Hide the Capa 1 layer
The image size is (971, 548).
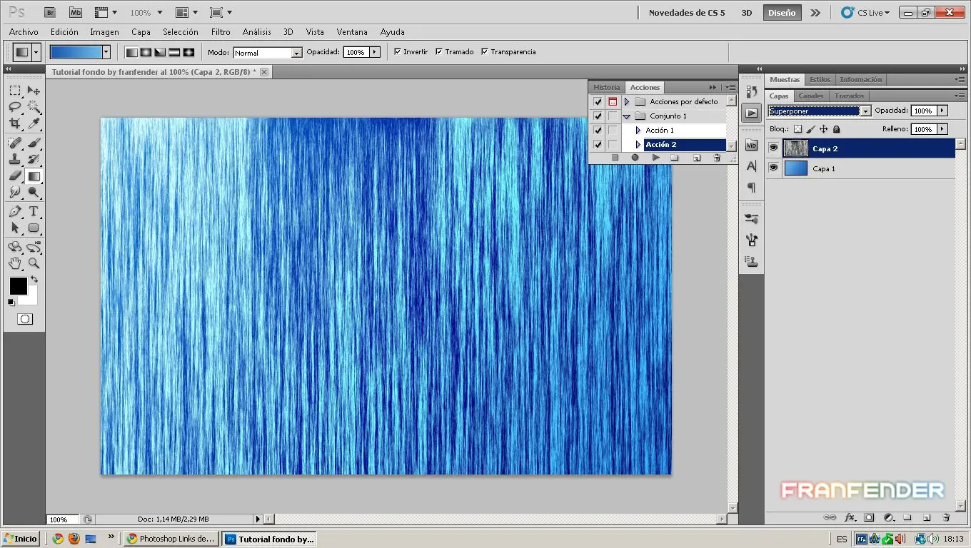tap(773, 168)
